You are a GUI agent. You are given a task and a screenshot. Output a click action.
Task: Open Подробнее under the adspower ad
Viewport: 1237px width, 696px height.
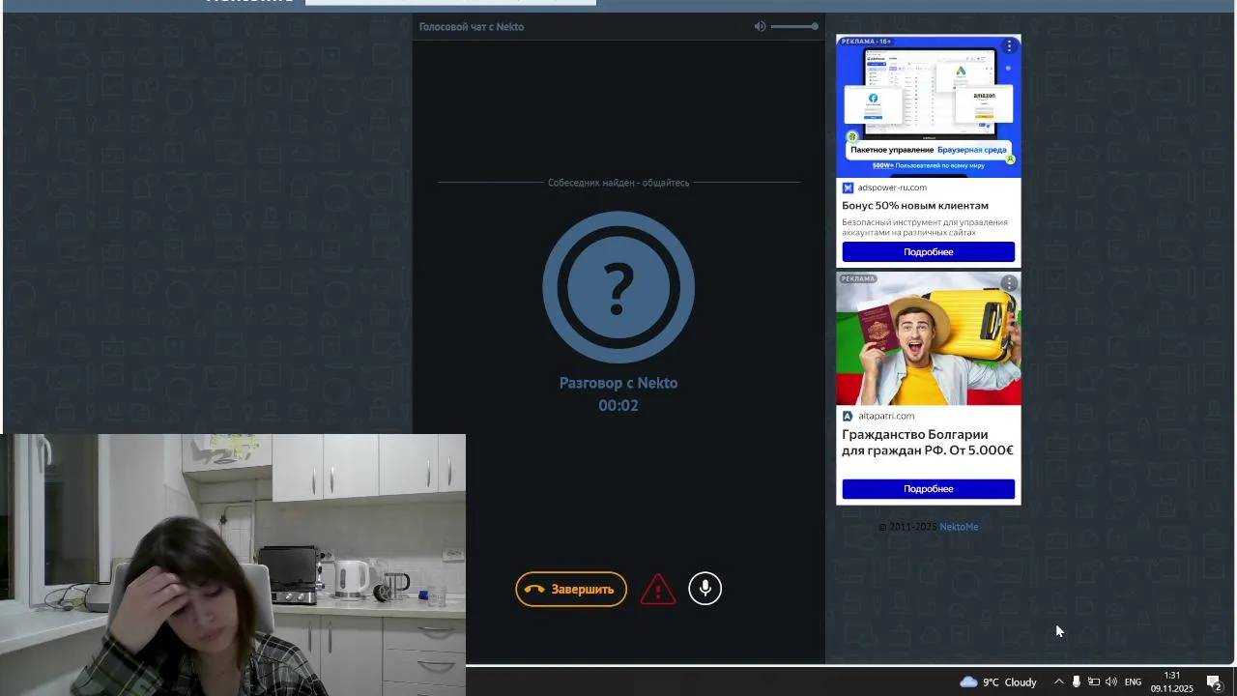pos(929,252)
